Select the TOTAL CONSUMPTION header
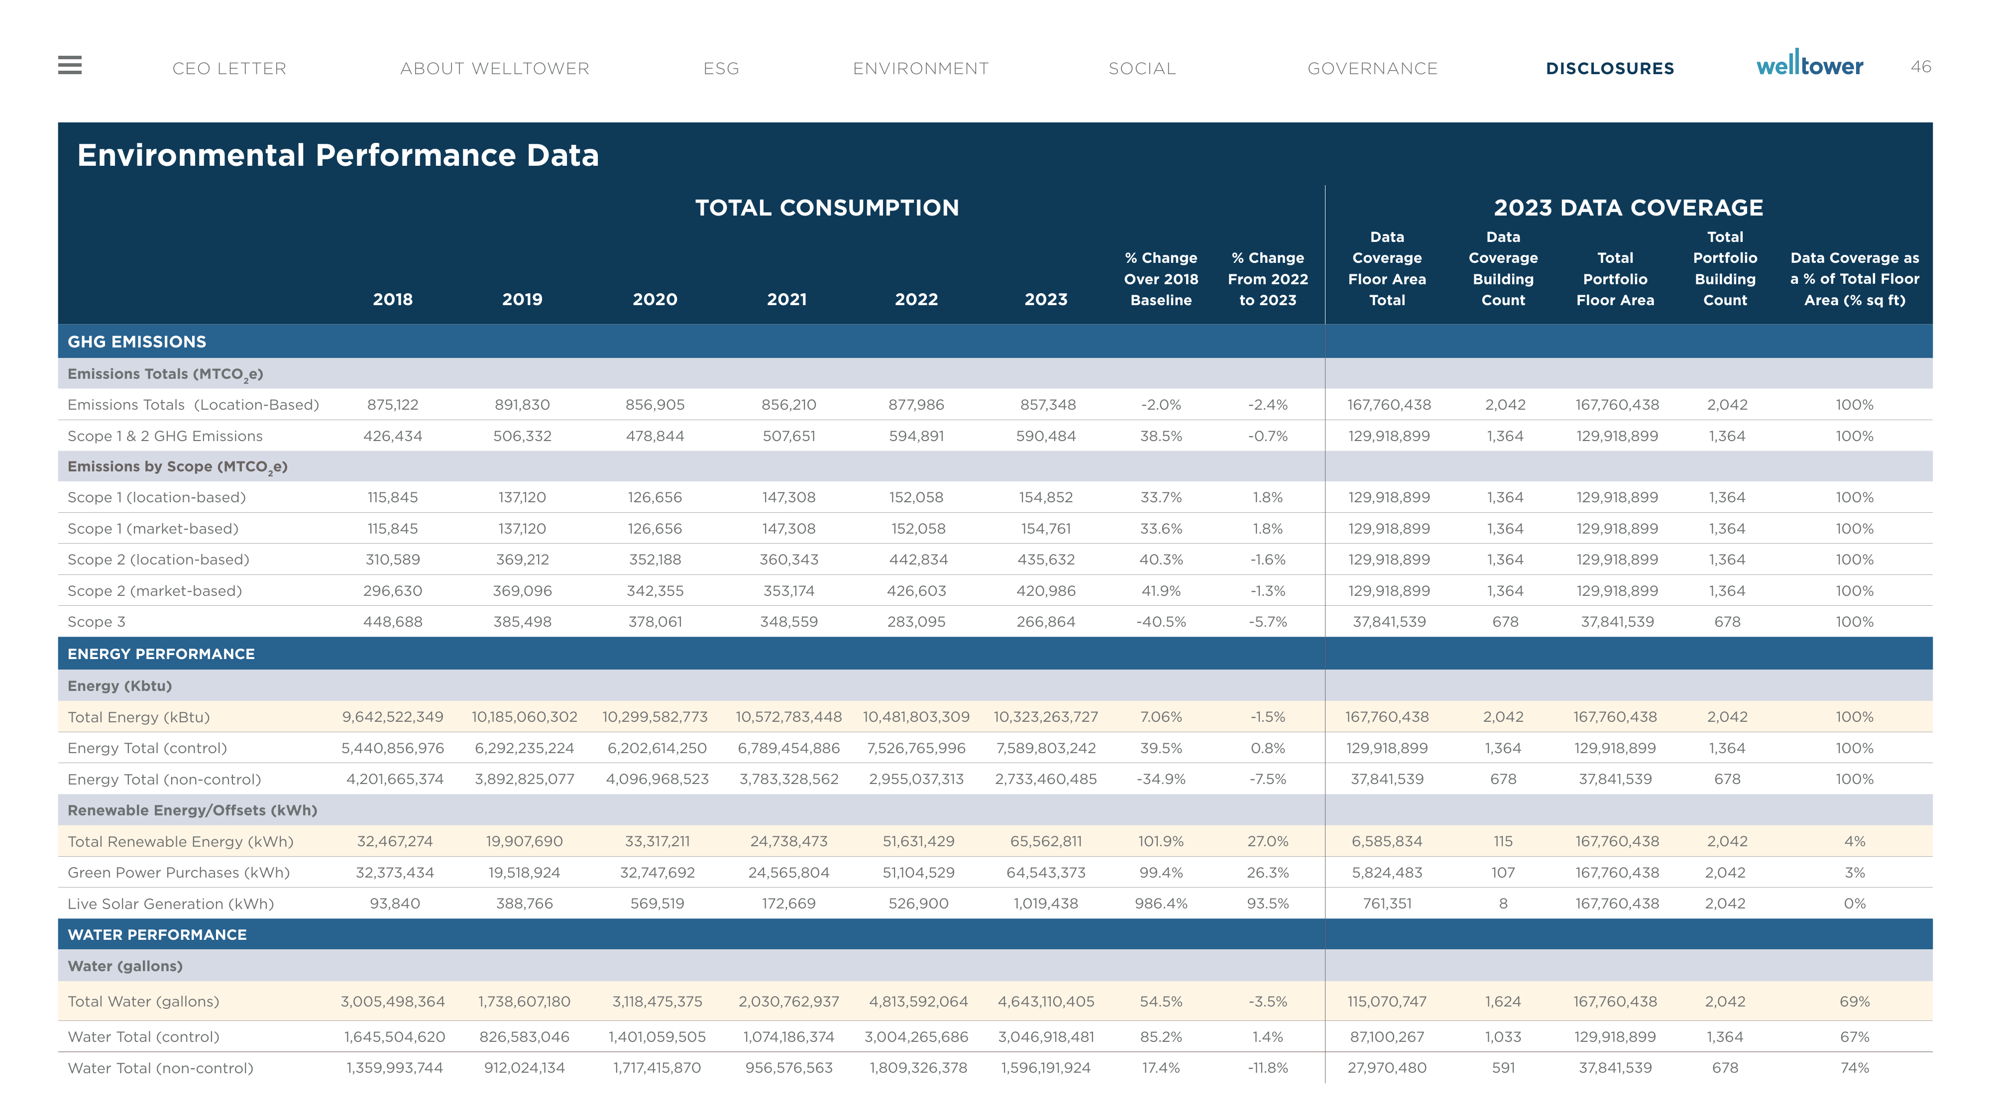This screenshot has height=1120, width=1991. [x=827, y=208]
